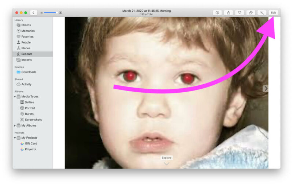Click the zoom-out small thumbnail icon

[42, 12]
